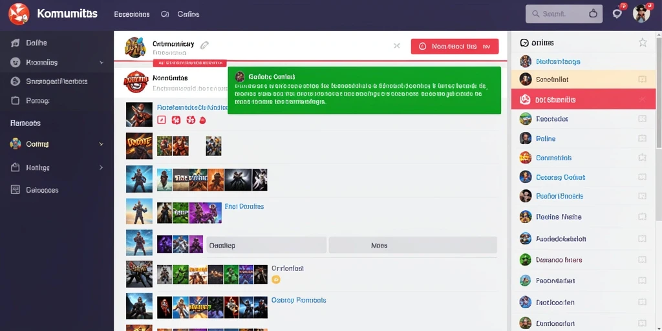The height and width of the screenshot is (331, 662).
Task: Click the small red drop icon under first post
Action: click(x=202, y=120)
